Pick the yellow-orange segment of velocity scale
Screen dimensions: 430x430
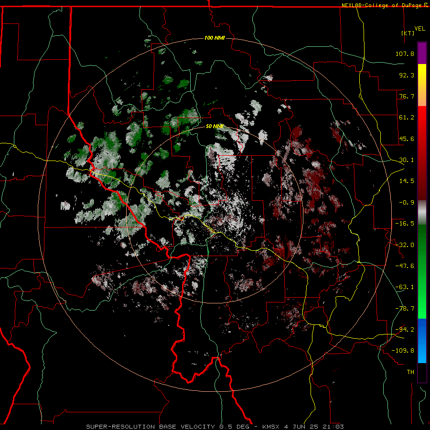pyautogui.click(x=422, y=85)
